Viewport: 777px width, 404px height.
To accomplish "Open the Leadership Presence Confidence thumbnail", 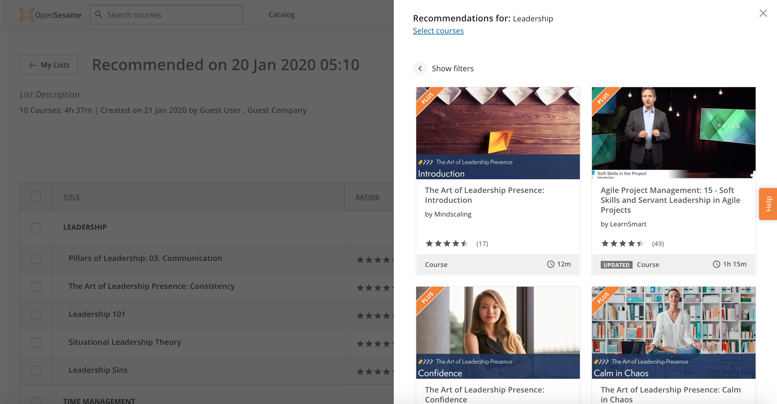I will [498, 332].
